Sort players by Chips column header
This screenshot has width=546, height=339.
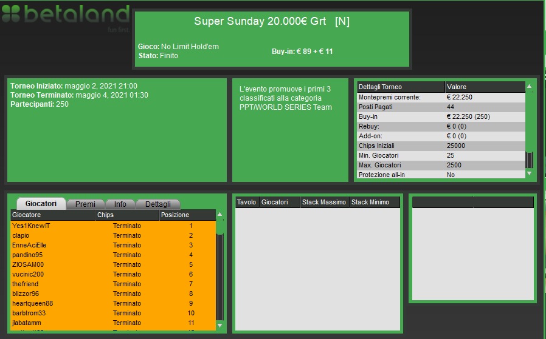coord(127,215)
